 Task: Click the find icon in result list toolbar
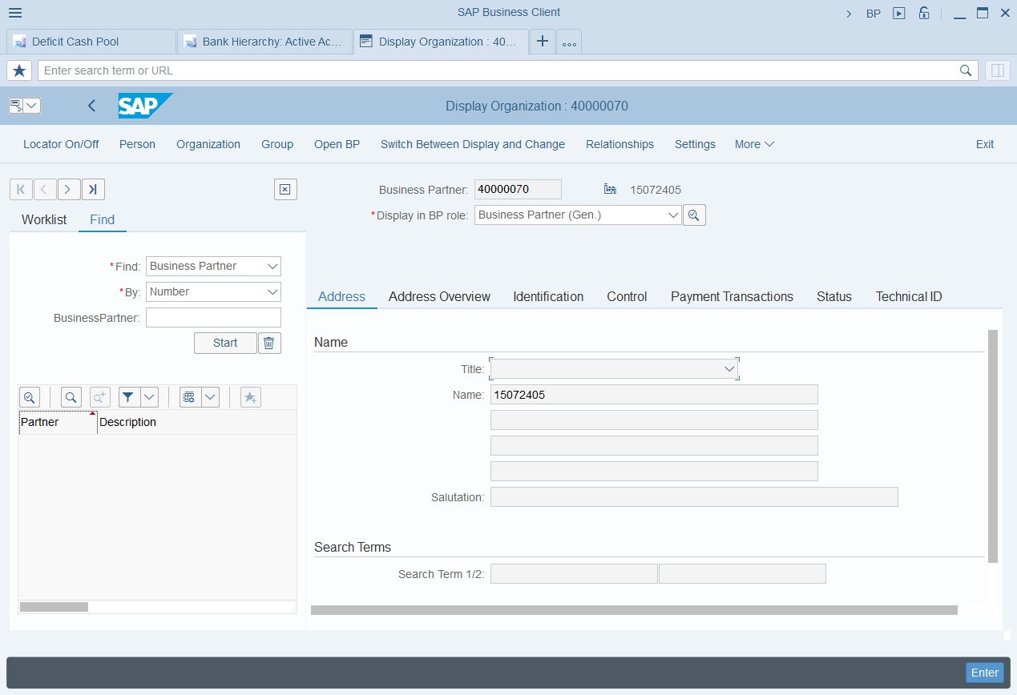coord(71,397)
